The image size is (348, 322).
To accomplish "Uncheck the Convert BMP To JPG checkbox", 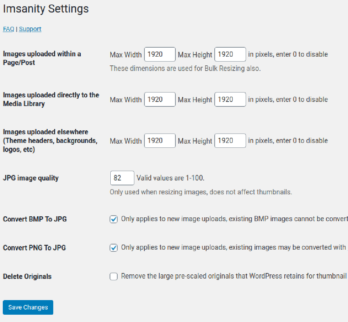I will pos(113,219).
